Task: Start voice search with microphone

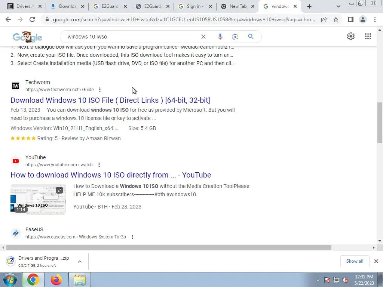Action: click(220, 37)
